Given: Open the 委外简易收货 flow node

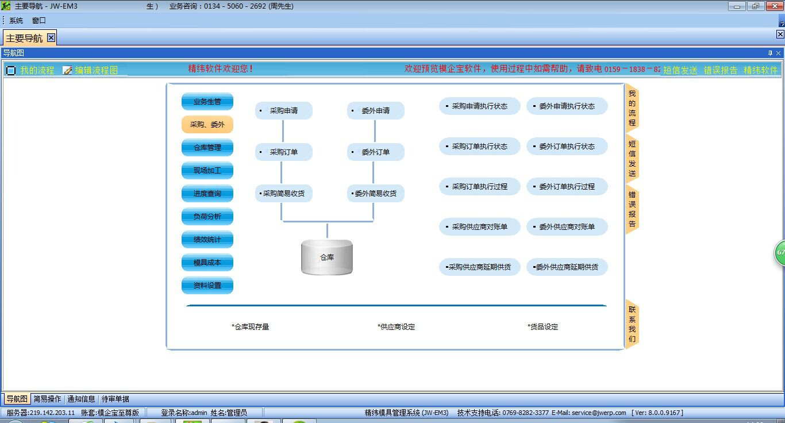Looking at the screenshot, I should coord(376,194).
